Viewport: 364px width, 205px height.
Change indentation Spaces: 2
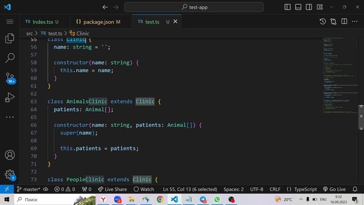pos(234,189)
